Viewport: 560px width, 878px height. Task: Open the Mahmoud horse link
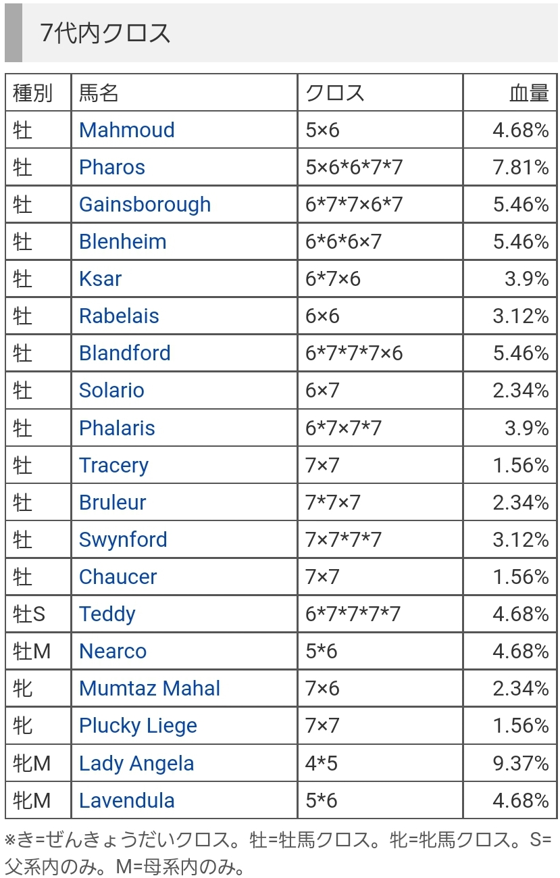pos(126,130)
